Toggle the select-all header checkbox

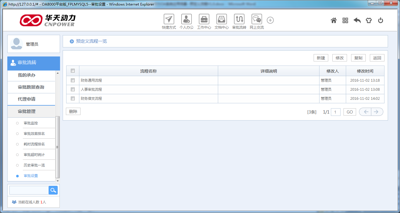[x=73, y=71]
